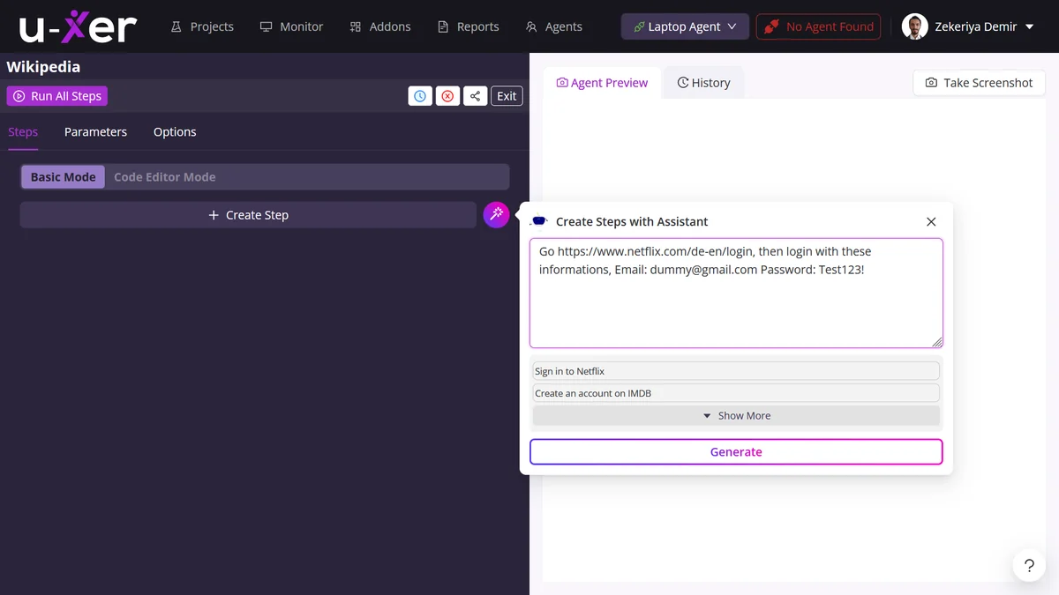Open the help question mark button
1059x595 pixels.
pos(1029,566)
